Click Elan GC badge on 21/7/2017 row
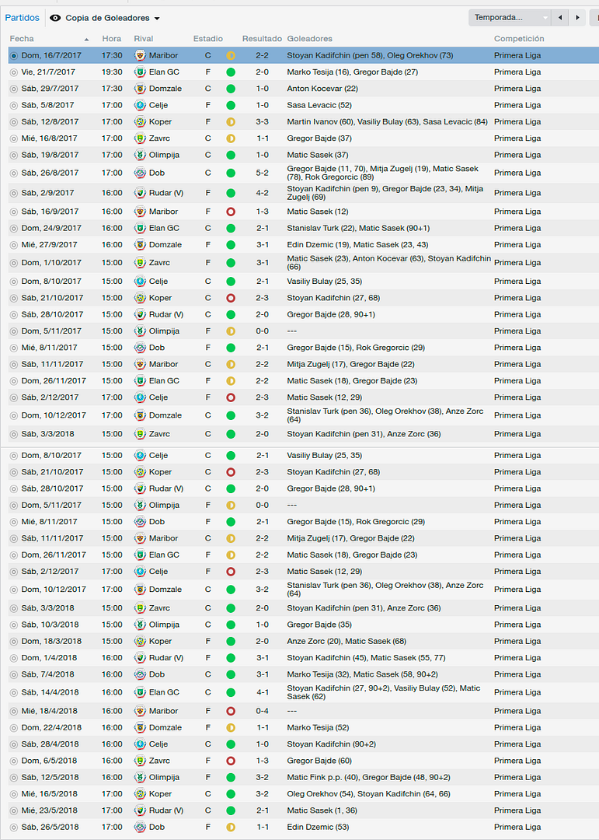The height and width of the screenshot is (840, 599). [140, 72]
